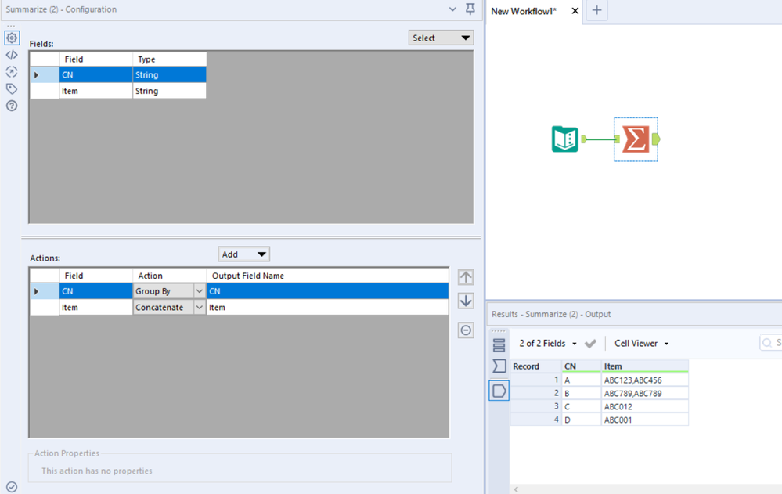782x494 pixels.
Task: Select CN cell D in Results
Action: [582, 420]
